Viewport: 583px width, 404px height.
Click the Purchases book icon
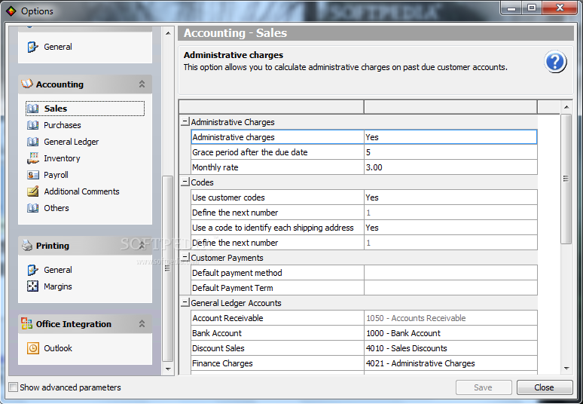(32, 125)
